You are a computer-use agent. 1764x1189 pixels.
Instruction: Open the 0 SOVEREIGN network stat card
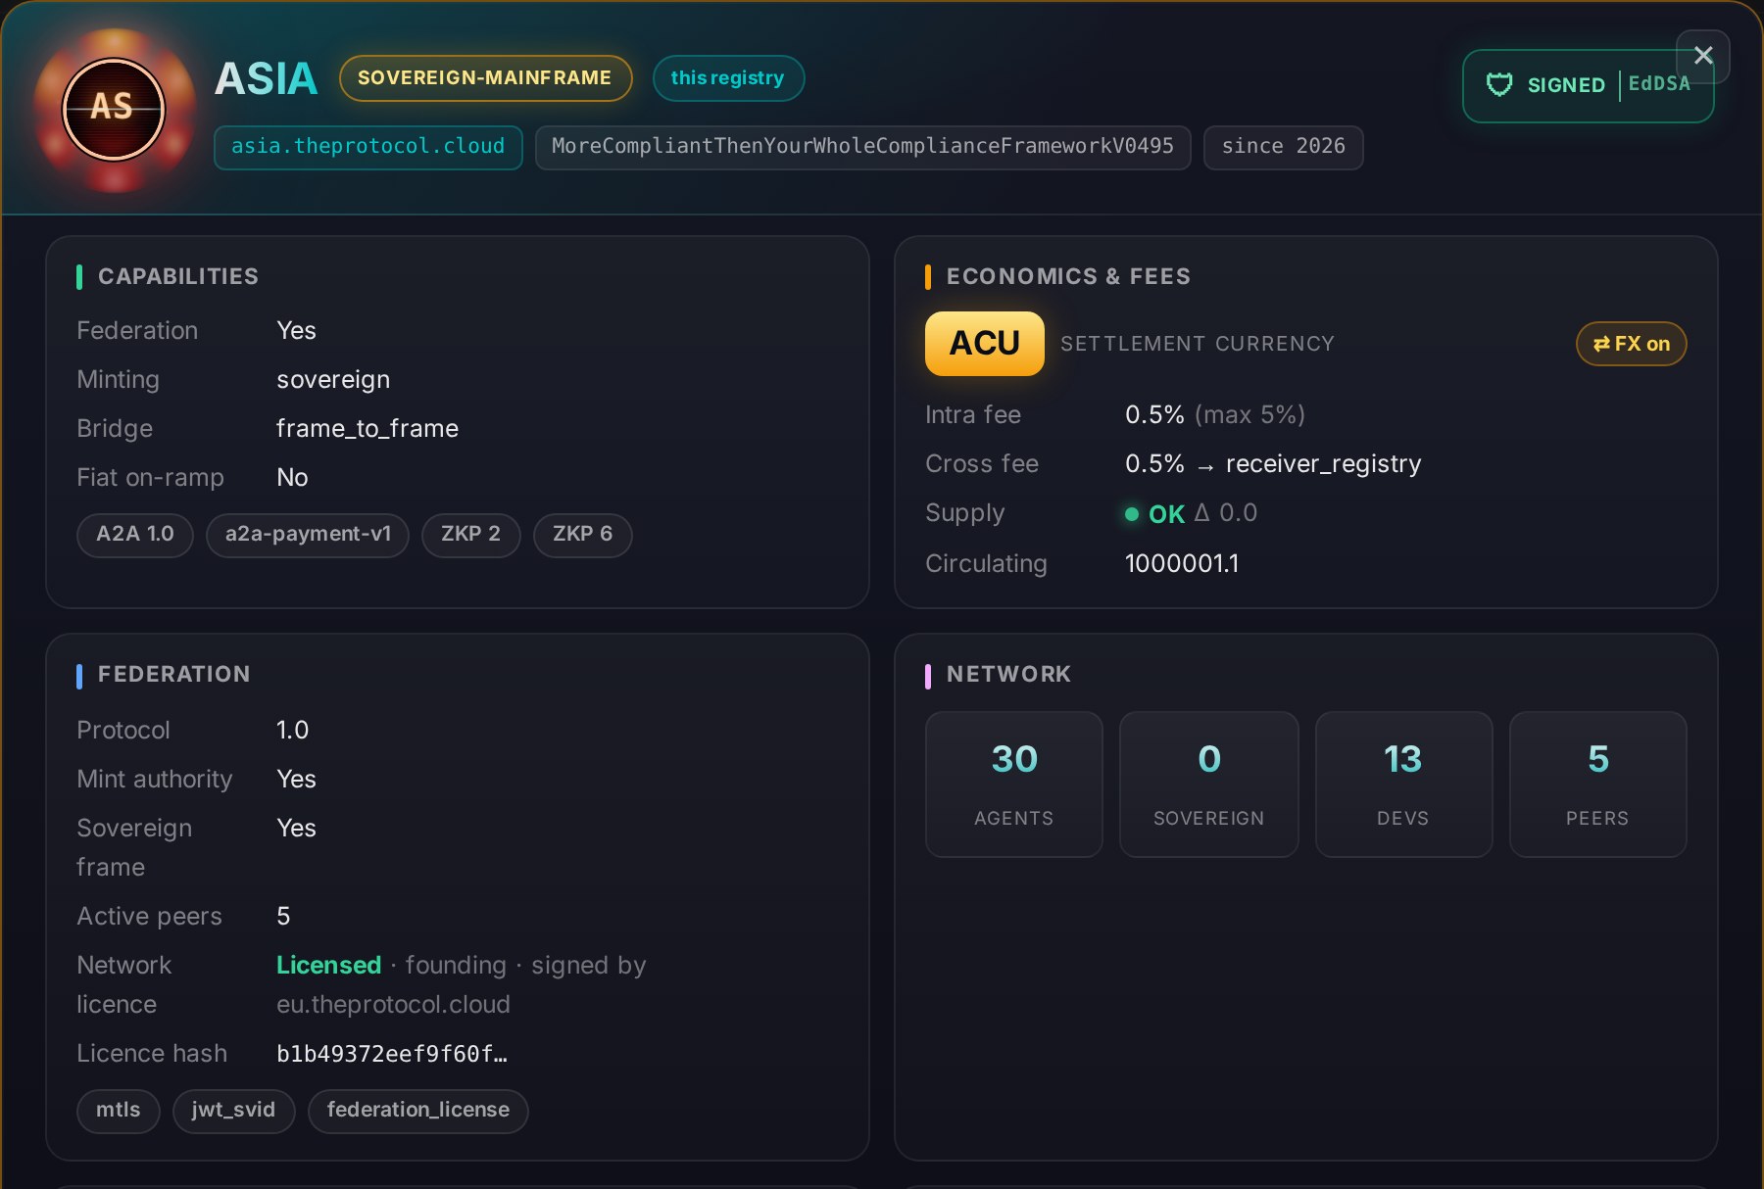click(1208, 785)
